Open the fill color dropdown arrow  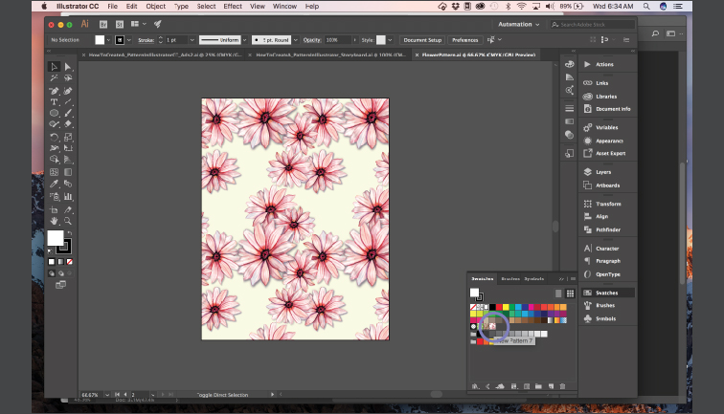[x=108, y=40]
